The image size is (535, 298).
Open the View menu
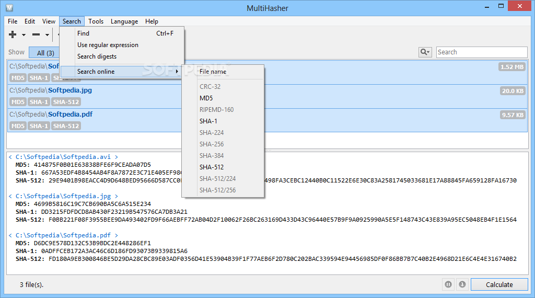coord(49,21)
